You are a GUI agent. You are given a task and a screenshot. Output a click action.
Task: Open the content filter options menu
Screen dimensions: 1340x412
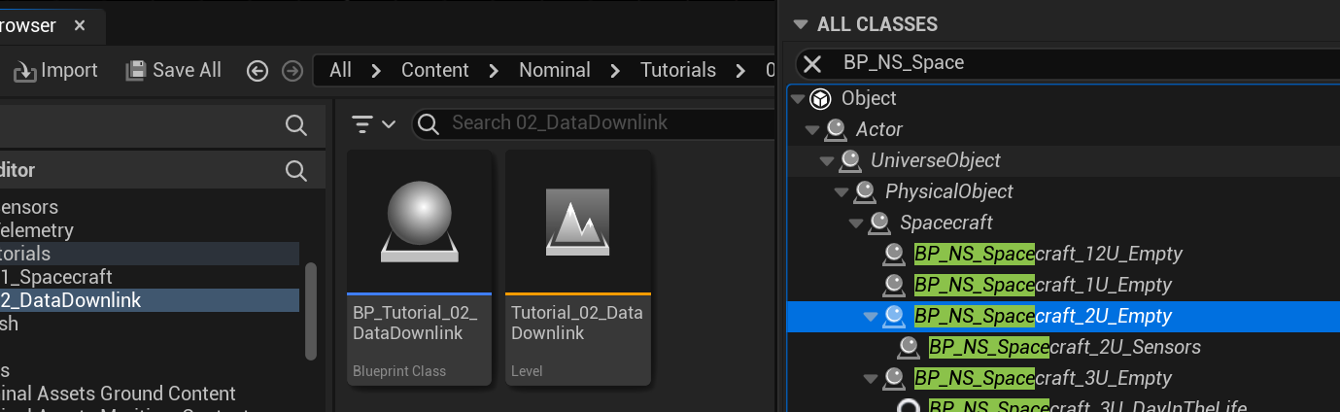click(x=373, y=123)
